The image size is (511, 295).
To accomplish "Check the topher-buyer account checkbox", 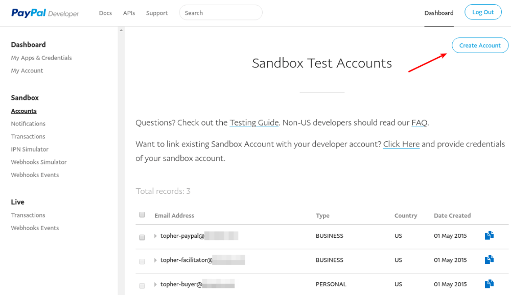I will click(142, 285).
